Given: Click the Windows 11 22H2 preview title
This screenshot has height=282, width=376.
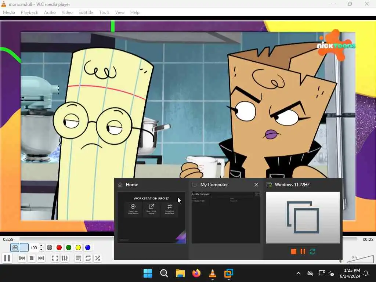Looking at the screenshot, I should click(x=292, y=185).
